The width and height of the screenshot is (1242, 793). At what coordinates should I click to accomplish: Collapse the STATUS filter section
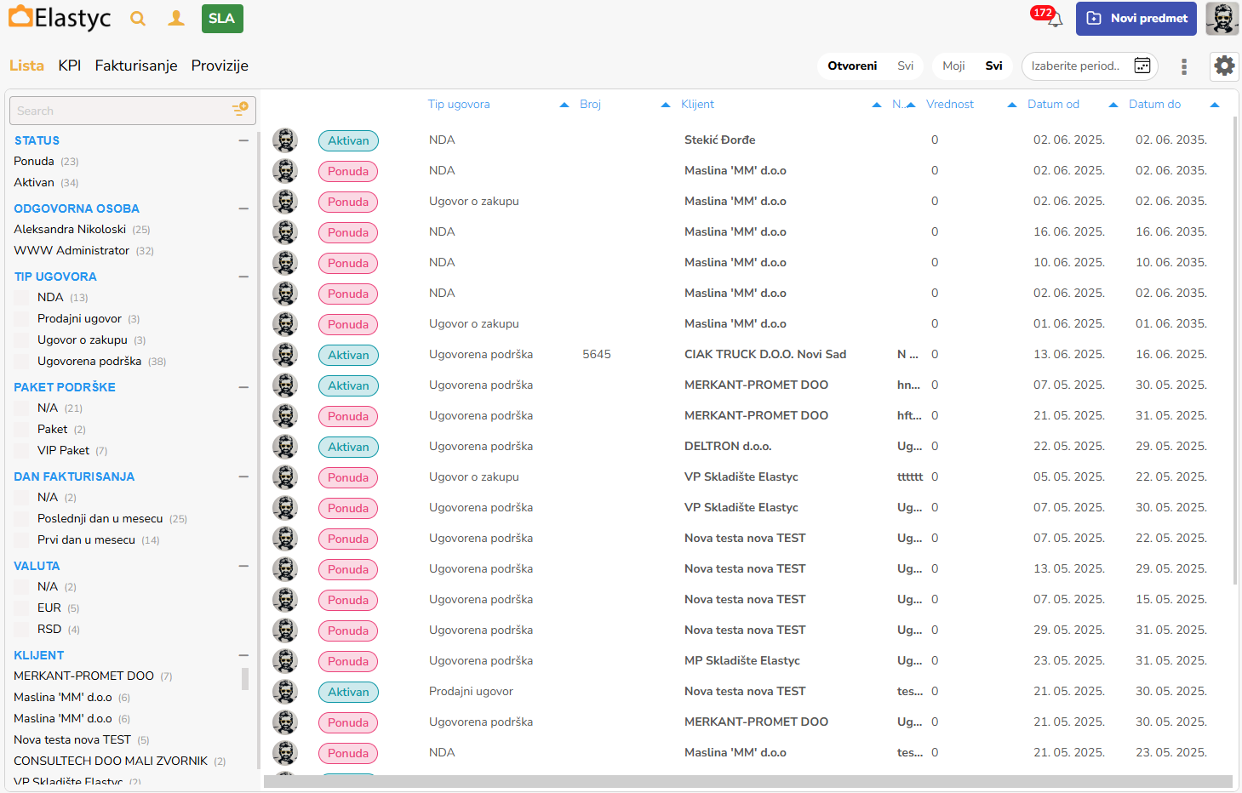pos(243,140)
